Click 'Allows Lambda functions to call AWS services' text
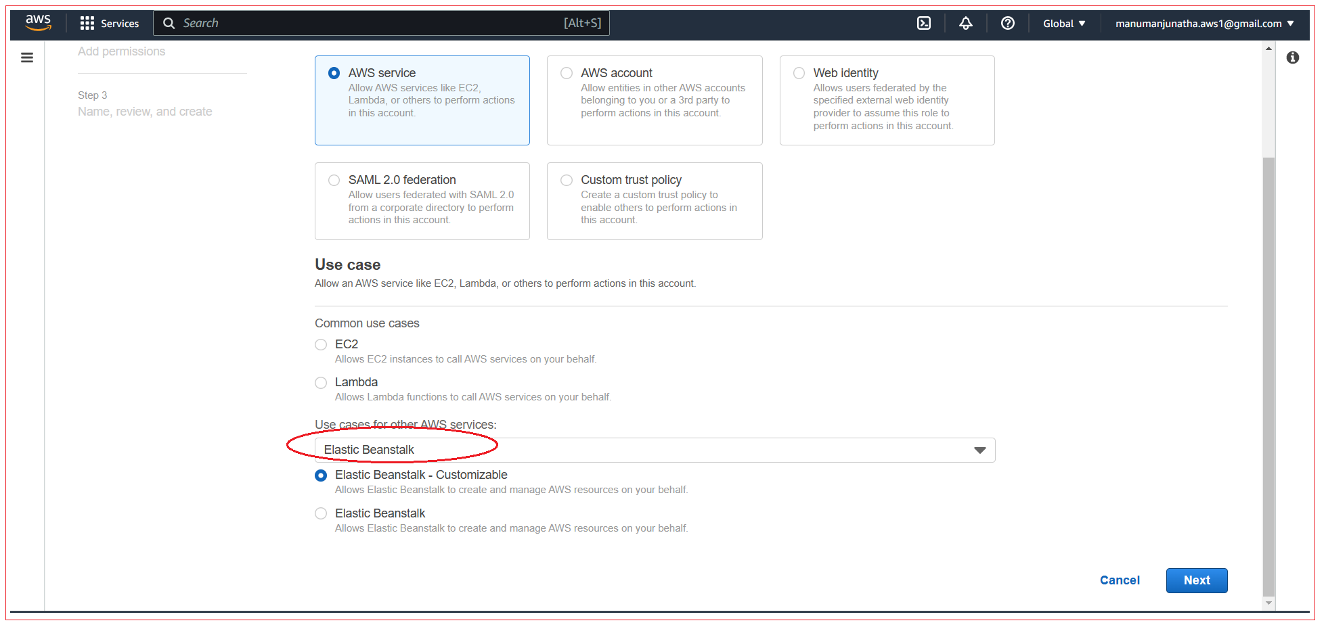The width and height of the screenshot is (1326, 627). (x=473, y=397)
